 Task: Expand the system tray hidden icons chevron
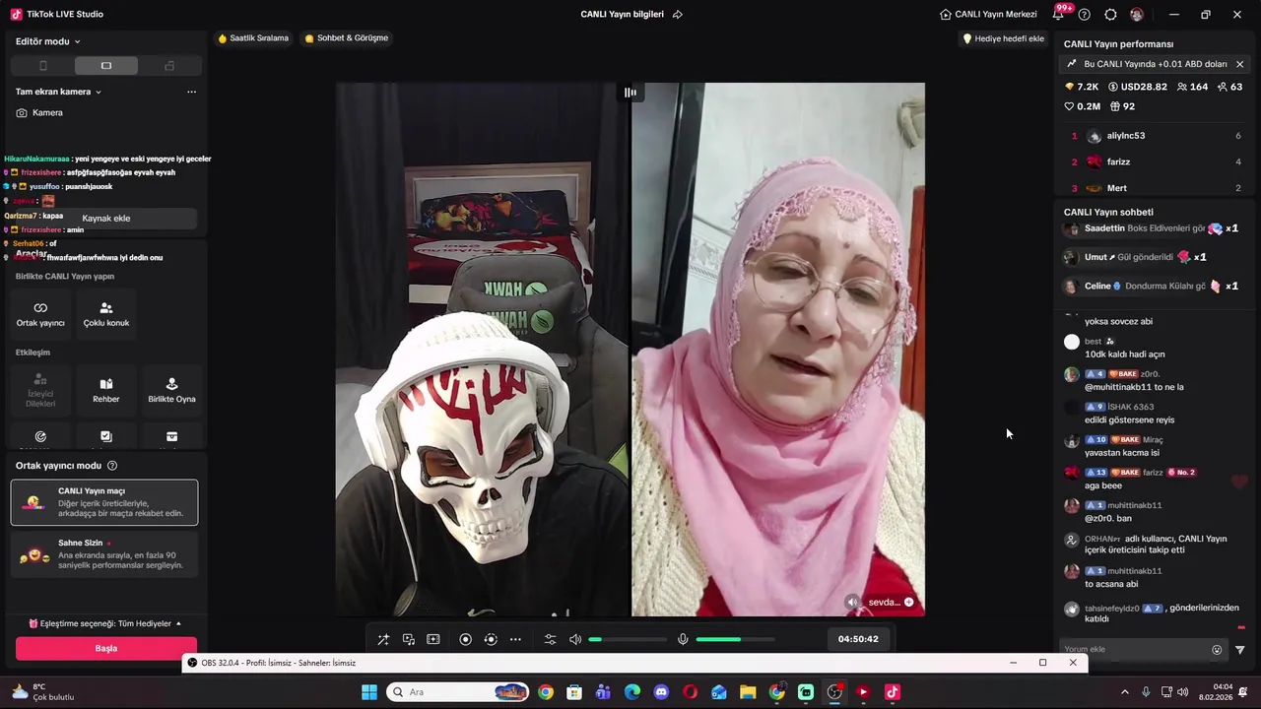pos(1125,692)
